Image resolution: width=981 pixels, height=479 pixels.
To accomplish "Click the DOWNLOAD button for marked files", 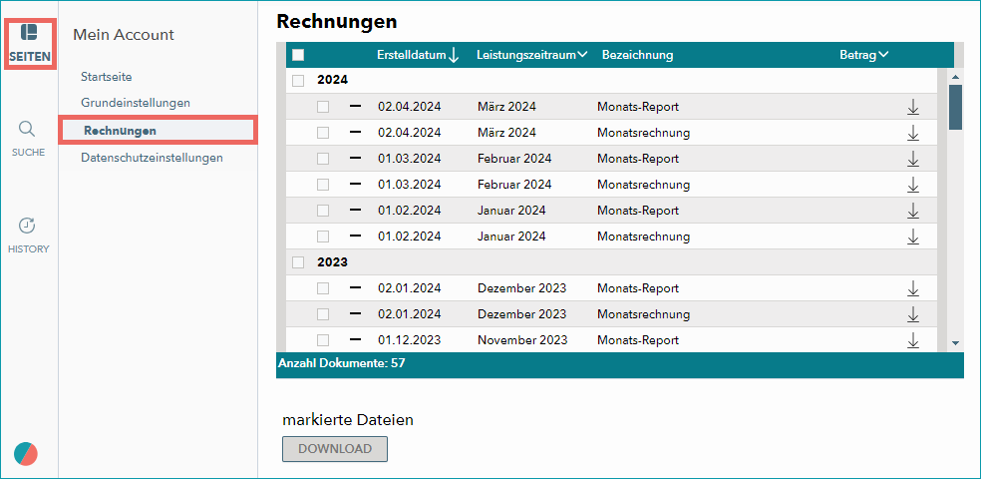I will (335, 449).
